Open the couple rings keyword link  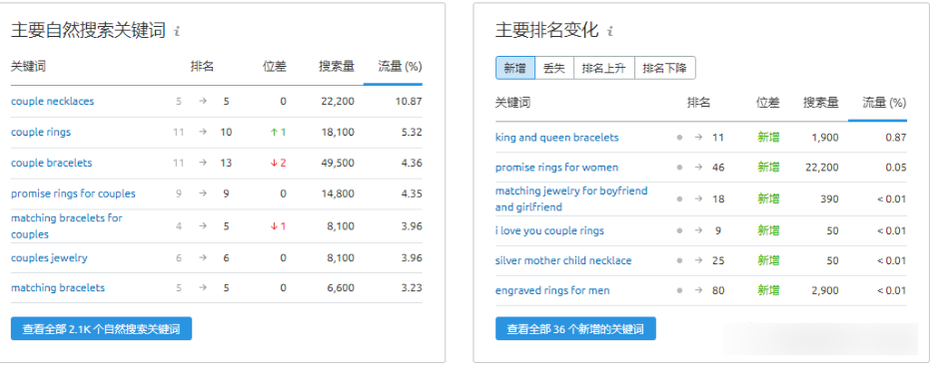click(x=41, y=132)
